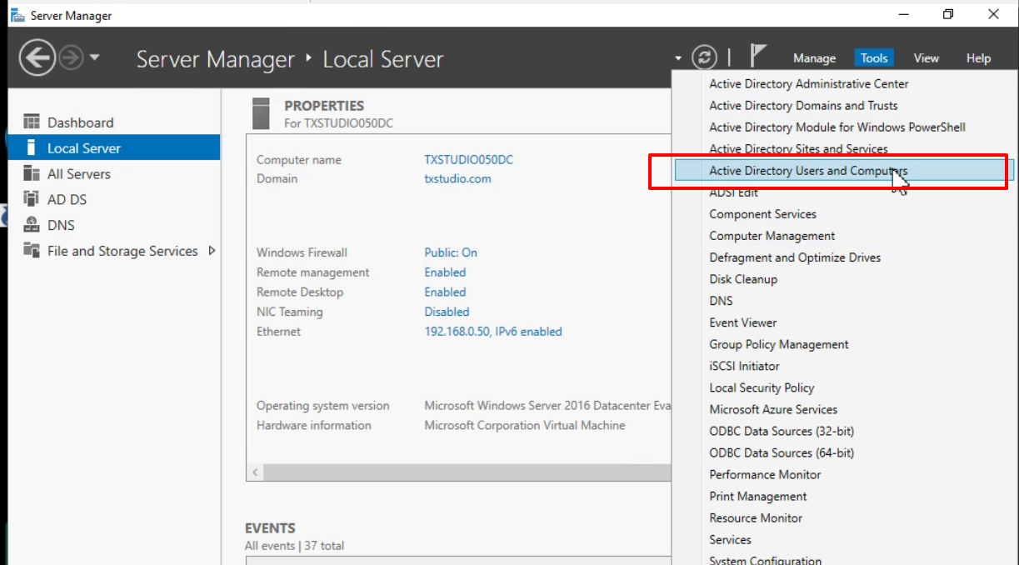
Task: Open Services from the Tools menu
Action: pyautogui.click(x=730, y=539)
